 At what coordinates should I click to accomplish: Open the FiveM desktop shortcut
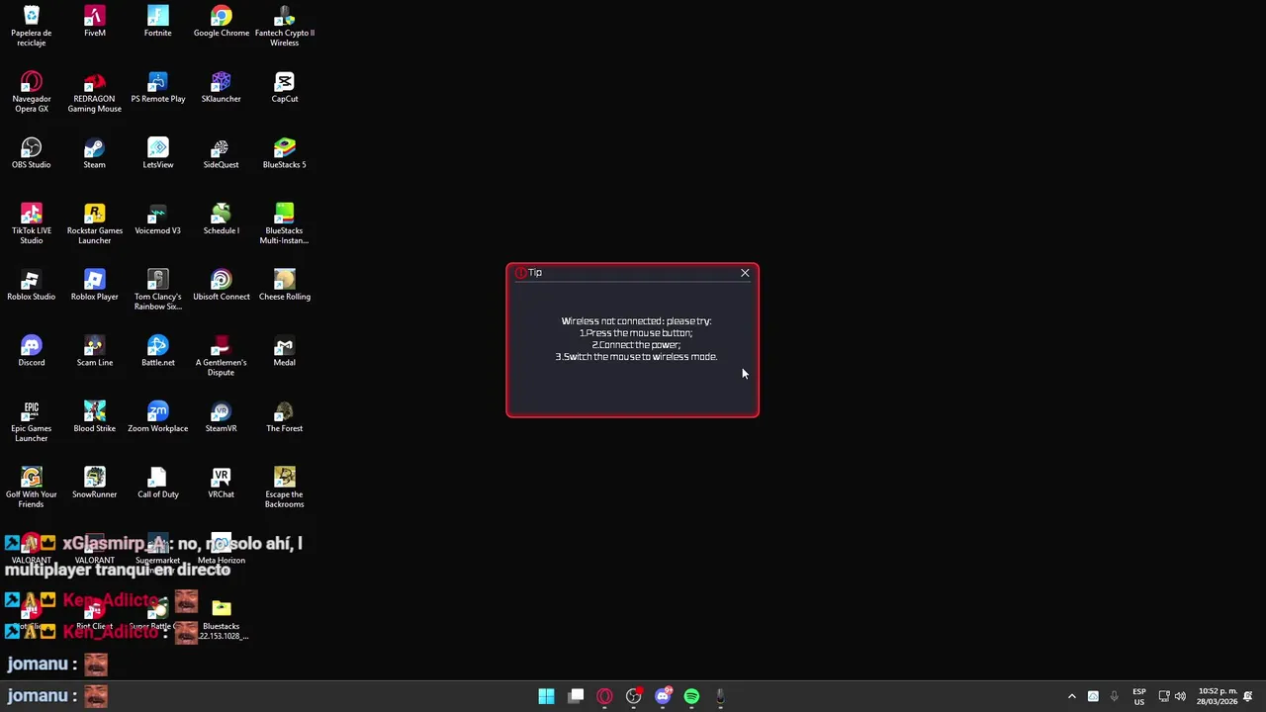click(94, 22)
